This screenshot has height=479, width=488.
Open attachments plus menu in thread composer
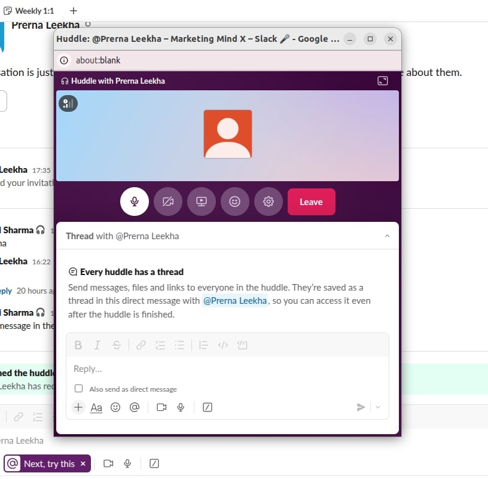[x=78, y=407]
